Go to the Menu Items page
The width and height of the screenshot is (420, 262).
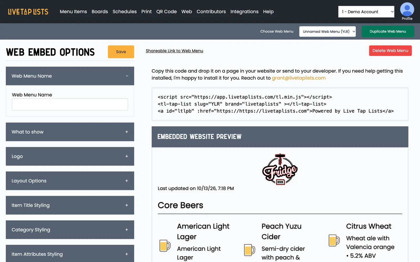point(73,12)
